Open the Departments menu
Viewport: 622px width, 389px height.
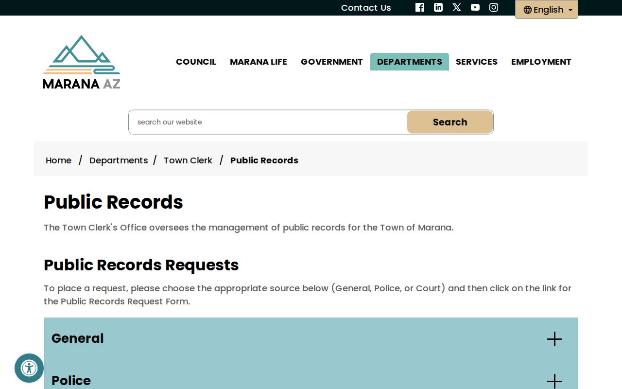410,62
